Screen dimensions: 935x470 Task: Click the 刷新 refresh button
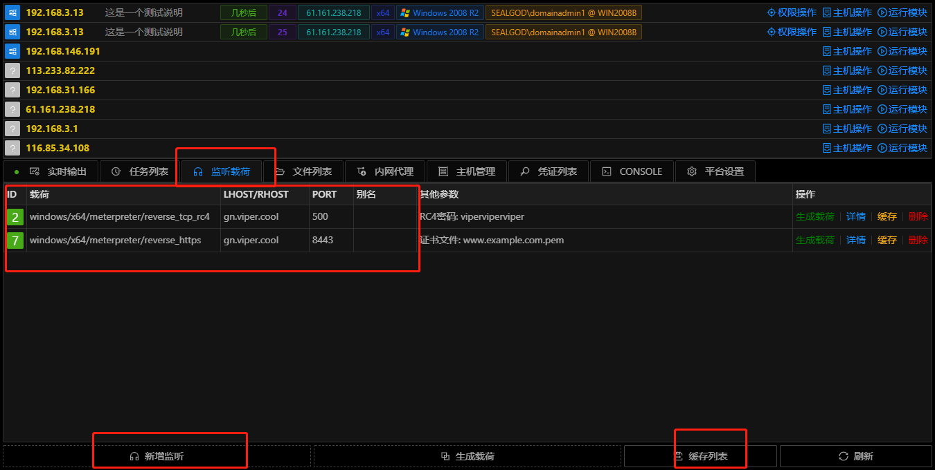856,456
